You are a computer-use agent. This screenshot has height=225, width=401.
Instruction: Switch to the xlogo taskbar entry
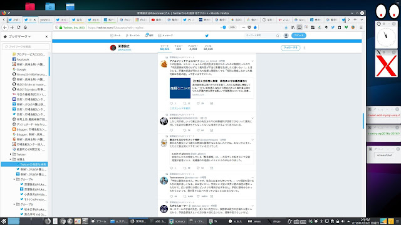[x=274, y=221]
